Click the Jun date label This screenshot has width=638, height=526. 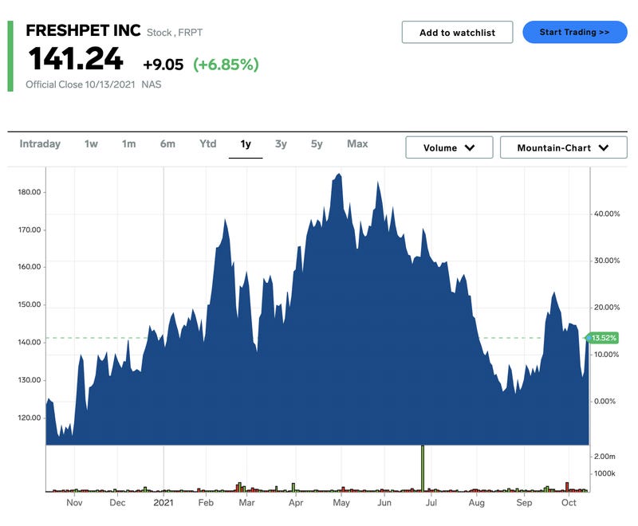(x=384, y=503)
